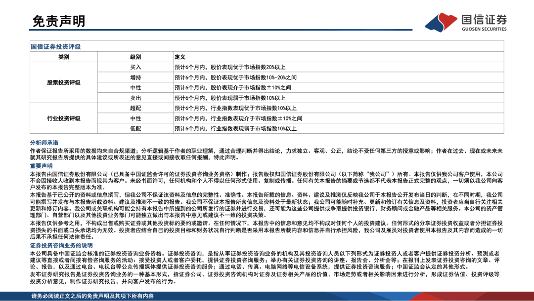Click the paragraph starting 发布证券研究报告是证券投资咨询
Image resolution: width=534 pixels, height=301 pixels.
click(x=265, y=277)
